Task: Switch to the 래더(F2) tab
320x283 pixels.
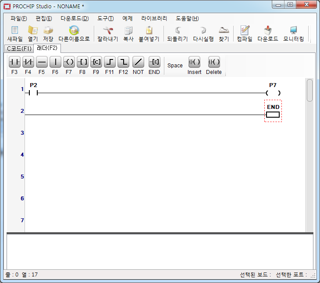Action: coord(47,48)
